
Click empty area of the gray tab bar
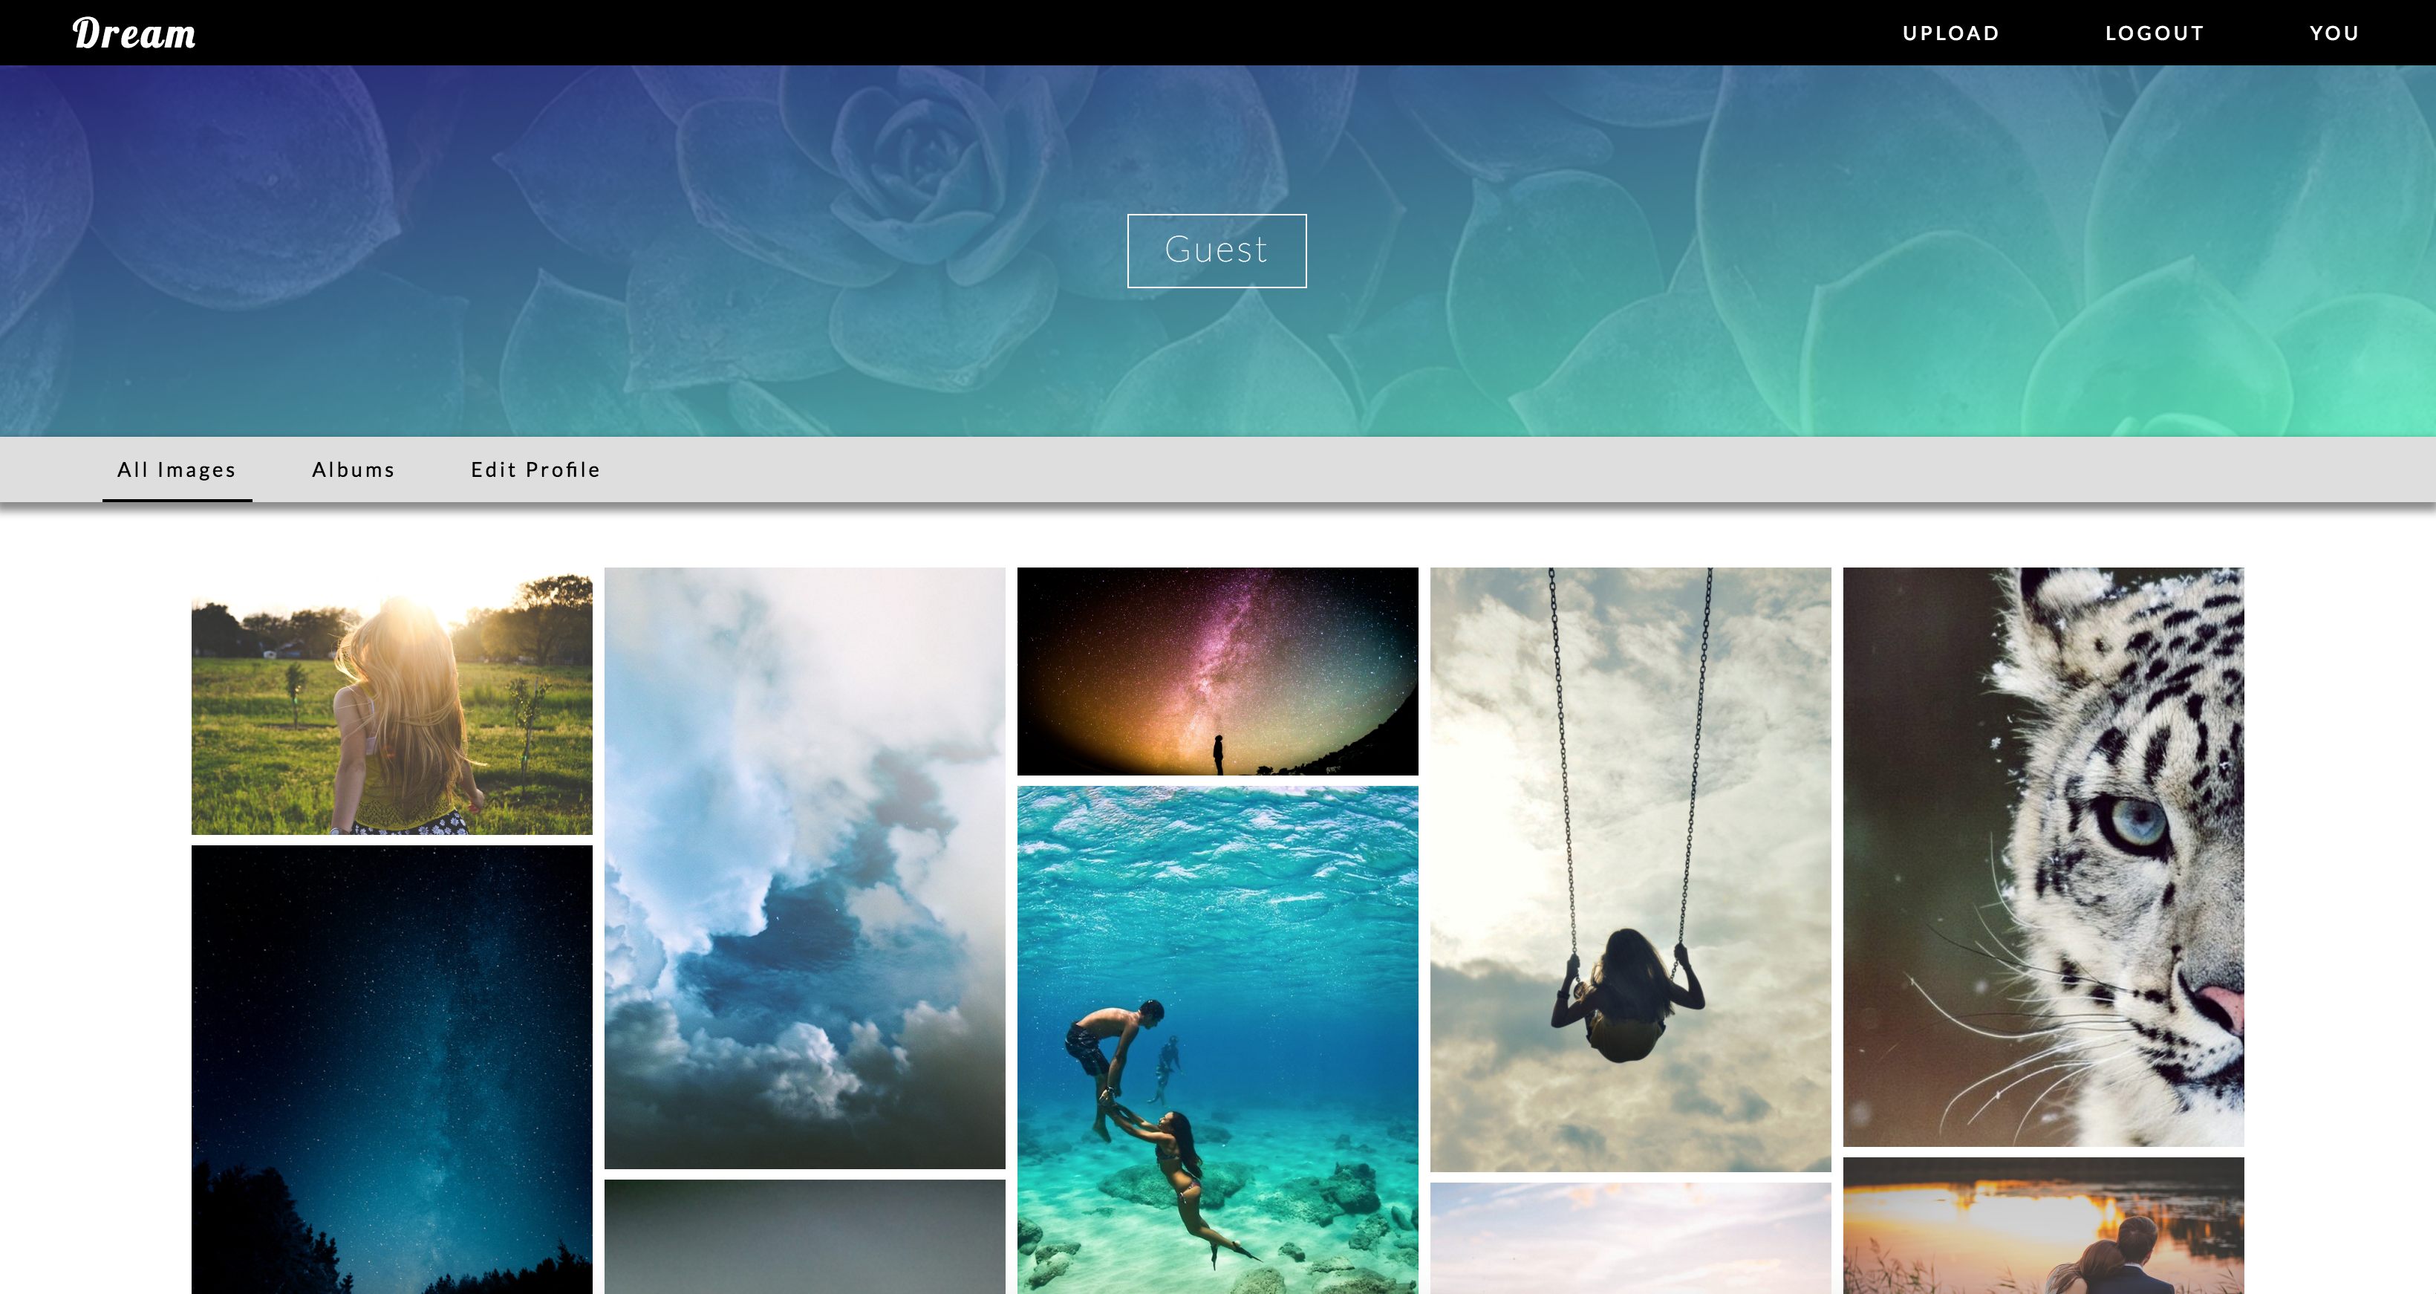[x=1419, y=470]
